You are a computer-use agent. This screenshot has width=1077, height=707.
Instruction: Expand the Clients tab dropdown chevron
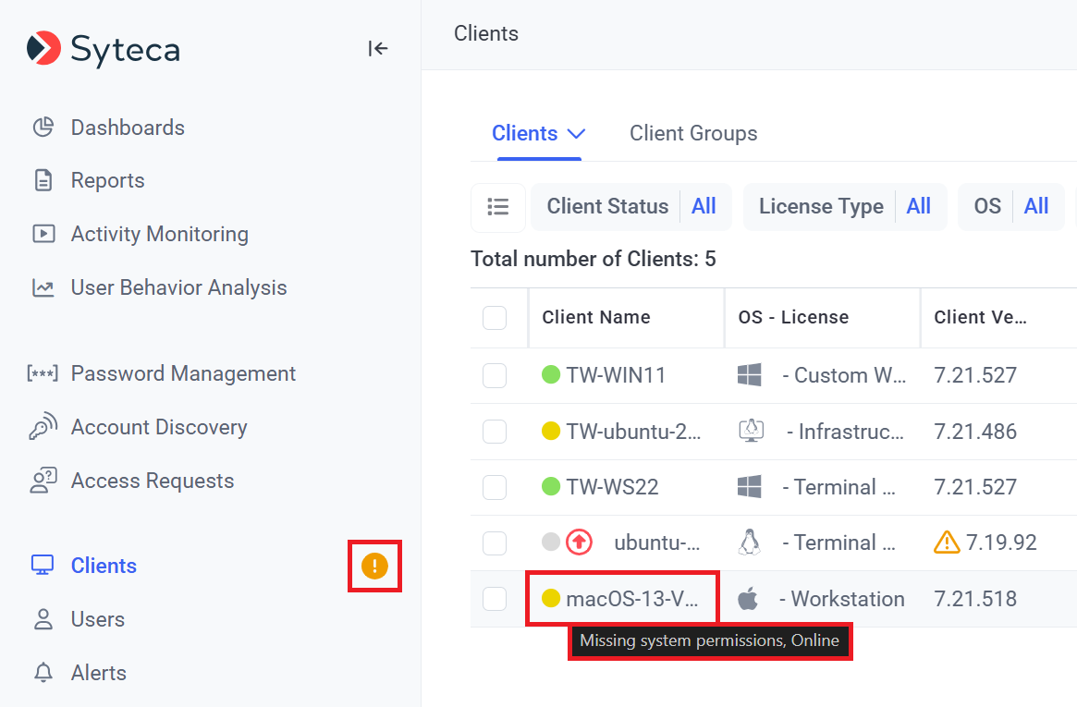[x=576, y=134]
